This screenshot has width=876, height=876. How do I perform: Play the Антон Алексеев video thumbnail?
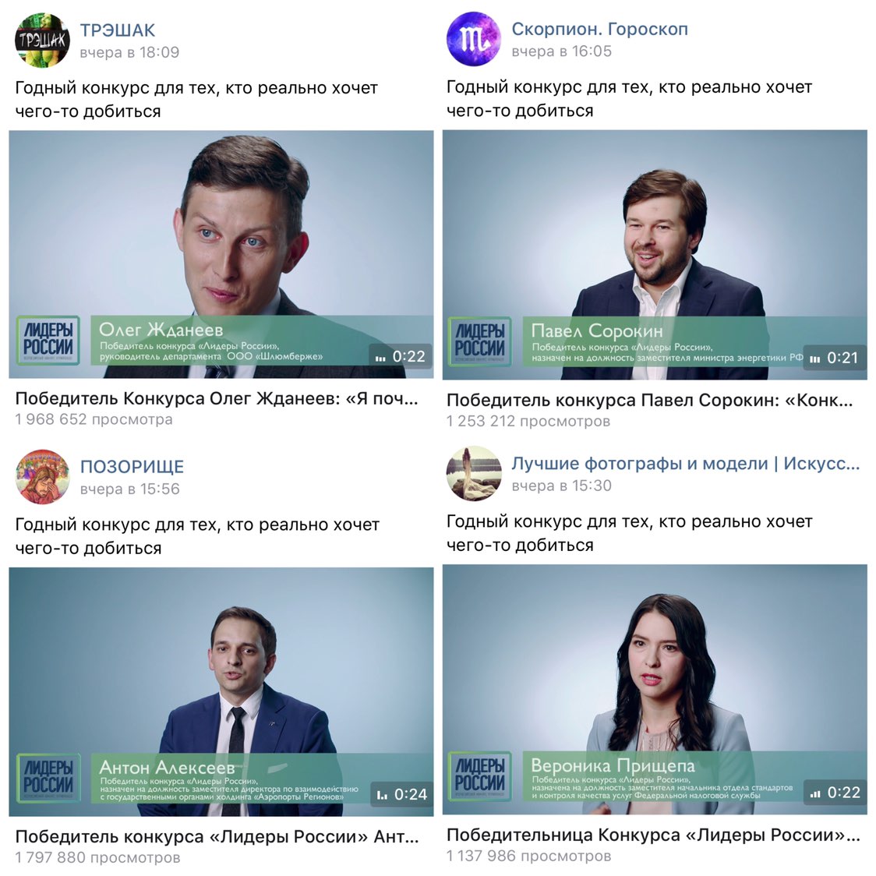point(221,691)
